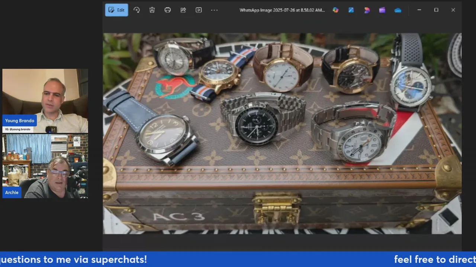Open the three-dot See more menu
The width and height of the screenshot is (476, 267).
click(214, 10)
